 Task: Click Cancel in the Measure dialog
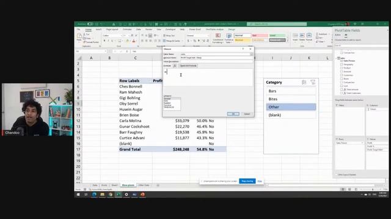(247, 114)
